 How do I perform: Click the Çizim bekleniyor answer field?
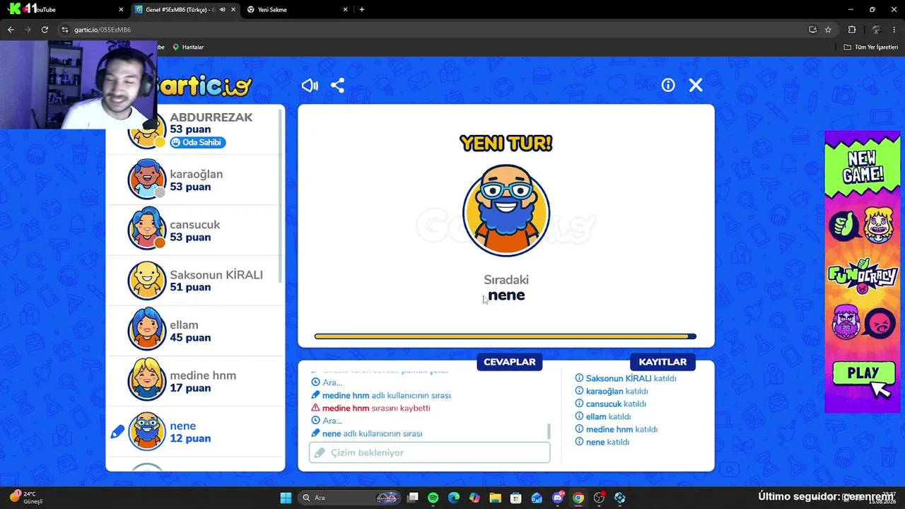pos(429,452)
